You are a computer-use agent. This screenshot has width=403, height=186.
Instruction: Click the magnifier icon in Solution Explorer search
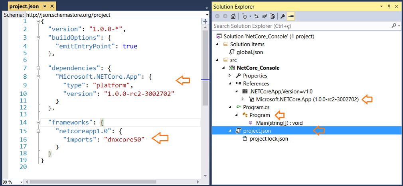(394, 25)
